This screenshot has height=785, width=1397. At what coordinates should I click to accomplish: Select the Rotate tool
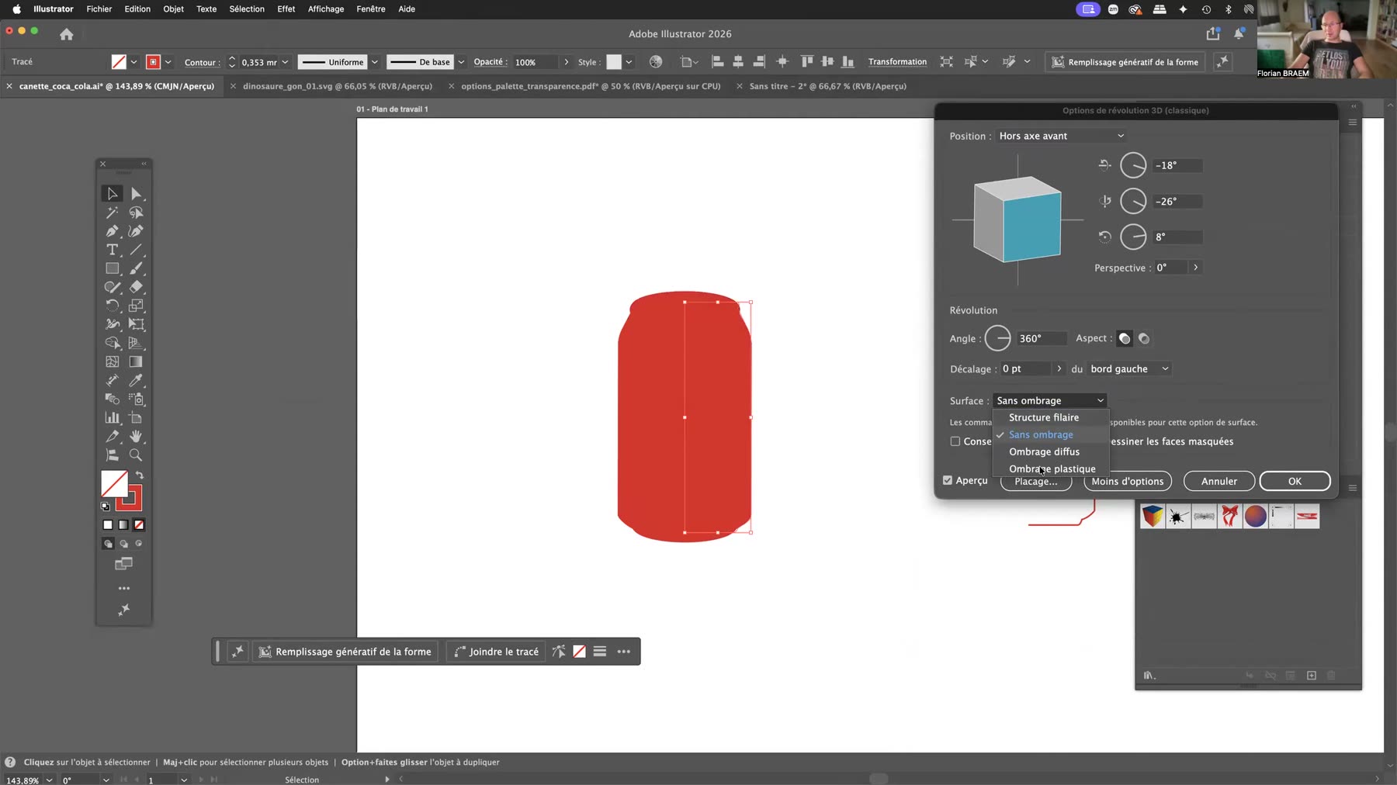113,306
